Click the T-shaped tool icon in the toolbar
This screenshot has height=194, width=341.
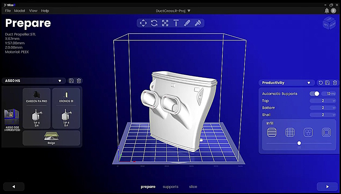(x=176, y=23)
